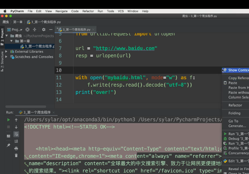249x174 pixels.
Task: Click the http://www.baidu.com link in code
Action: 125,48
